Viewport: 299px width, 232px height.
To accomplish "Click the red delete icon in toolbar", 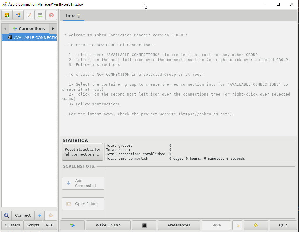I will (51, 15).
